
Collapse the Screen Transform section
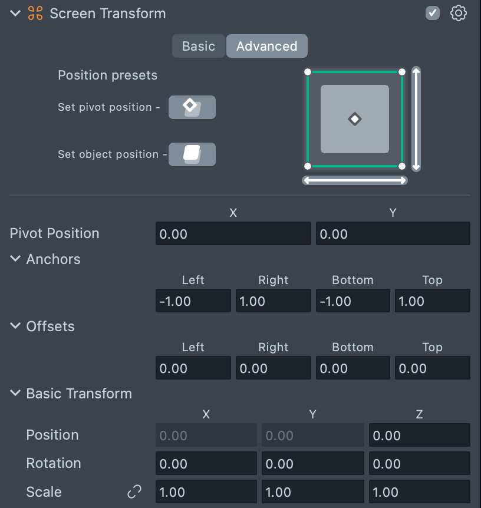(x=15, y=13)
